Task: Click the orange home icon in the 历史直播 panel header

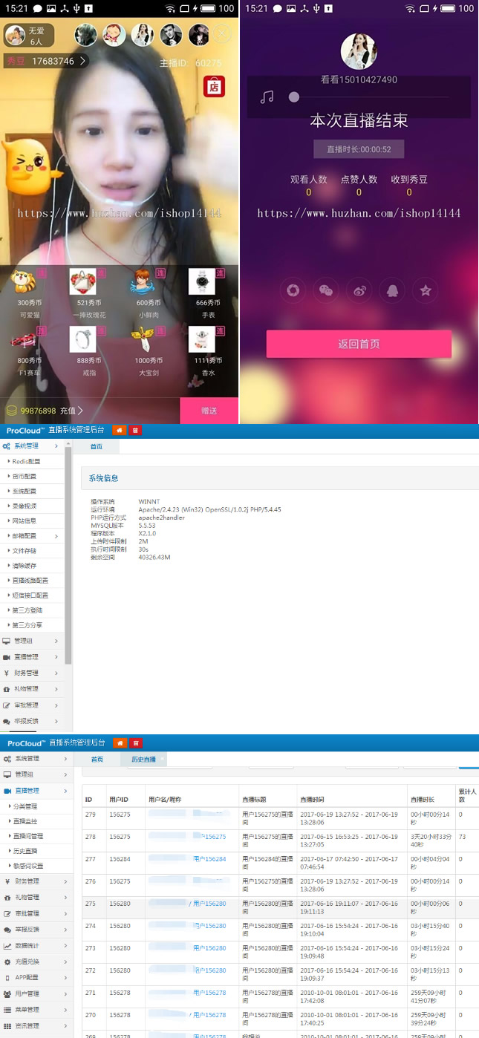Action: 120,743
